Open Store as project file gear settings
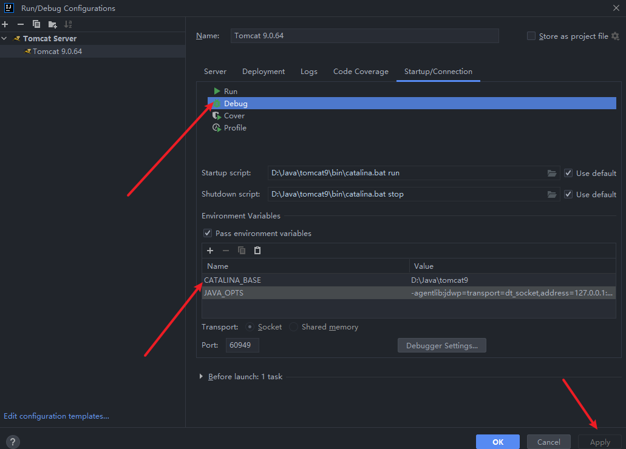626x449 pixels. click(615, 36)
